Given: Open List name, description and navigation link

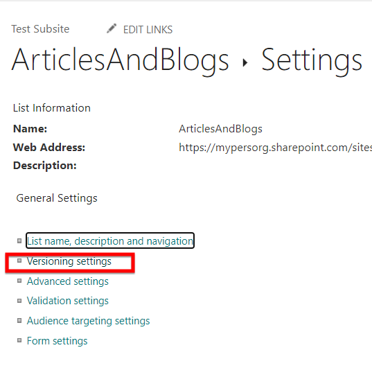Looking at the screenshot, I should pyautogui.click(x=110, y=241).
